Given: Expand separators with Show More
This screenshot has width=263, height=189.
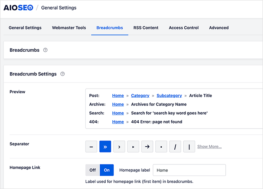Looking at the screenshot, I should 209,147.
